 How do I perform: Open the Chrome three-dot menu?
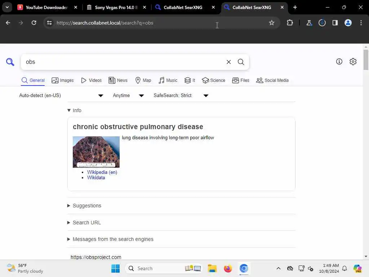tap(361, 23)
